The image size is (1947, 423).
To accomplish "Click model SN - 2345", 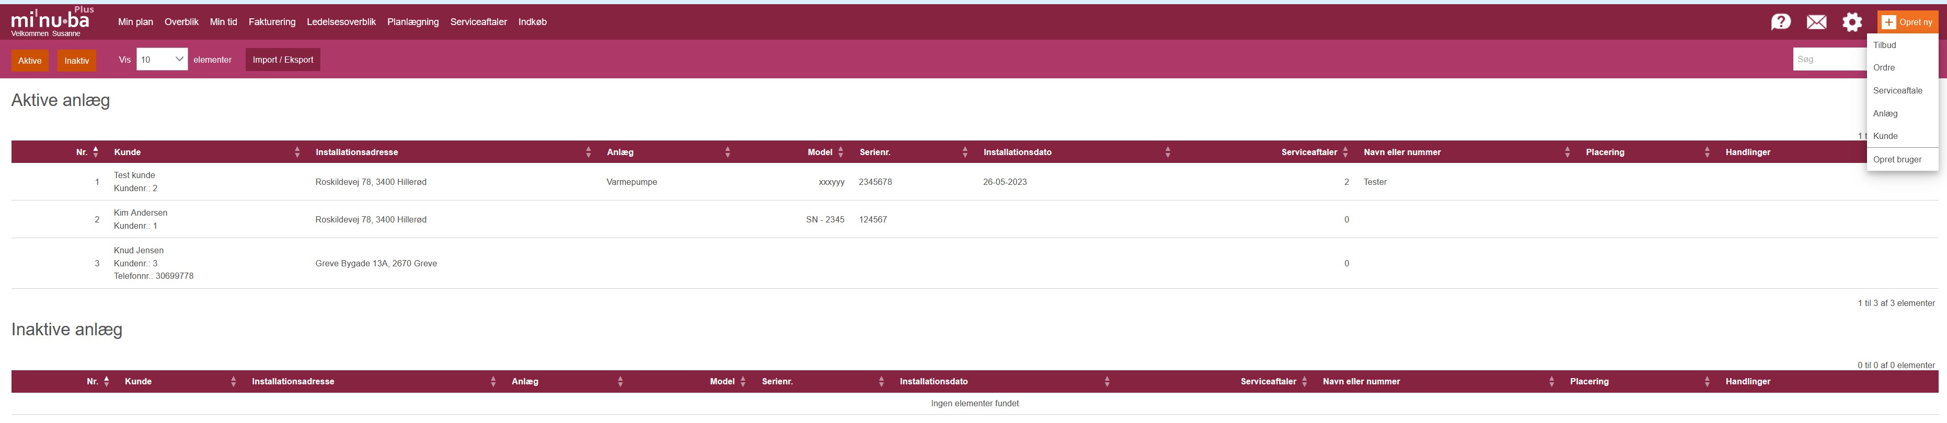I will point(825,220).
